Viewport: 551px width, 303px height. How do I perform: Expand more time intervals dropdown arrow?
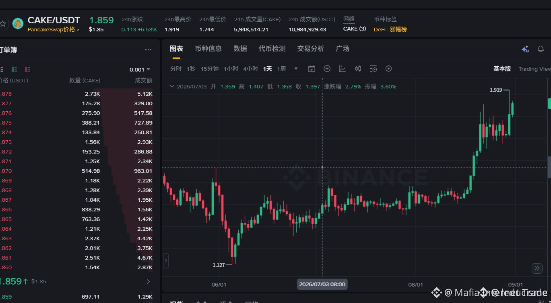coord(296,69)
